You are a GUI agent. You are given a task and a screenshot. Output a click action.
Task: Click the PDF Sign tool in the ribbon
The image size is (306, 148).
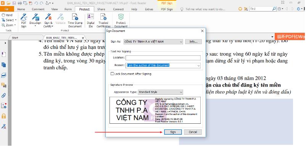click(24, 20)
